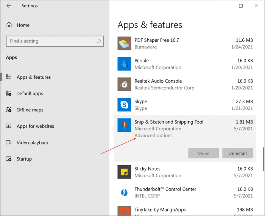Open the Default apps page
265x216 pixels.
(30, 94)
